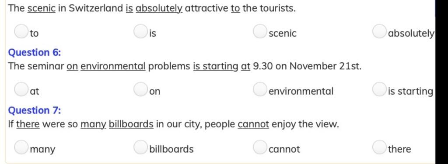Mark the 'there' radio option in Question 7
The width and height of the screenshot is (448, 164).
point(379,147)
